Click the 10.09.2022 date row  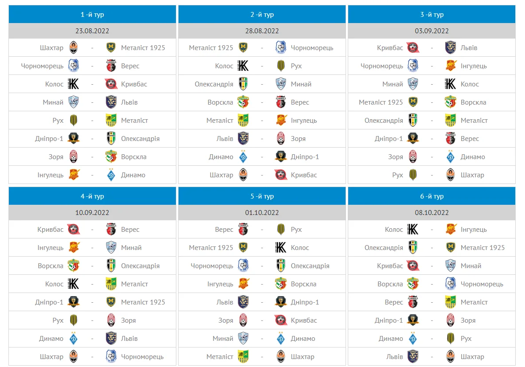92,213
